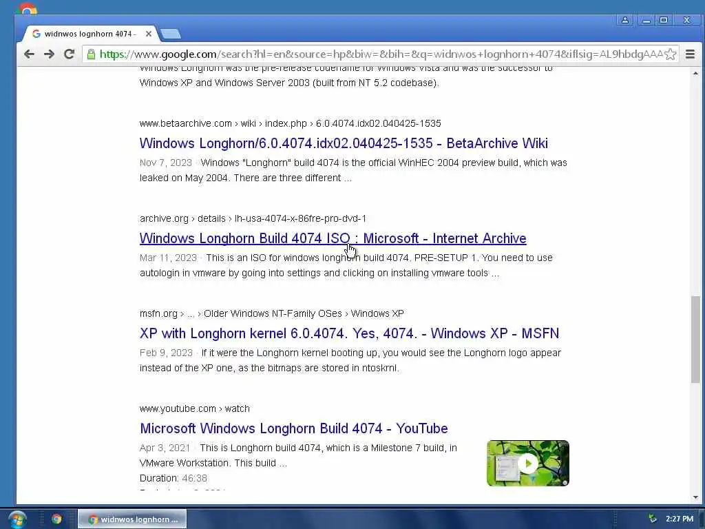Open the Chrome hamburger menu
Image resolution: width=705 pixels, height=529 pixels.
pyautogui.click(x=690, y=54)
